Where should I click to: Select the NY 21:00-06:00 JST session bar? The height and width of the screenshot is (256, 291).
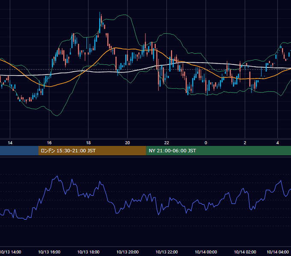(x=218, y=151)
